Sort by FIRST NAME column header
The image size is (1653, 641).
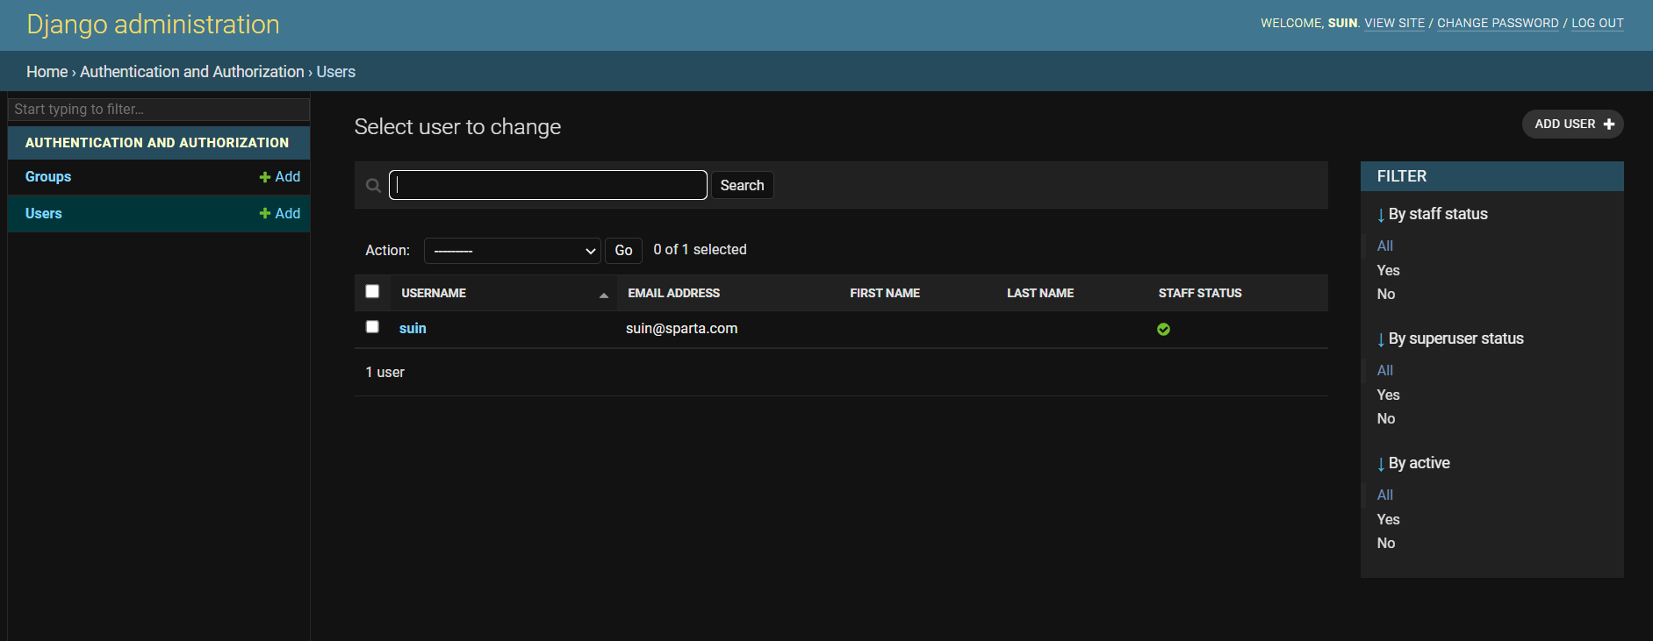(885, 293)
